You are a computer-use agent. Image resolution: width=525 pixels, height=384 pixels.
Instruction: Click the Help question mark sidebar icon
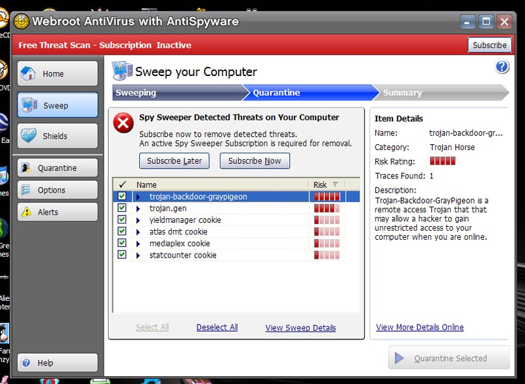(26, 362)
